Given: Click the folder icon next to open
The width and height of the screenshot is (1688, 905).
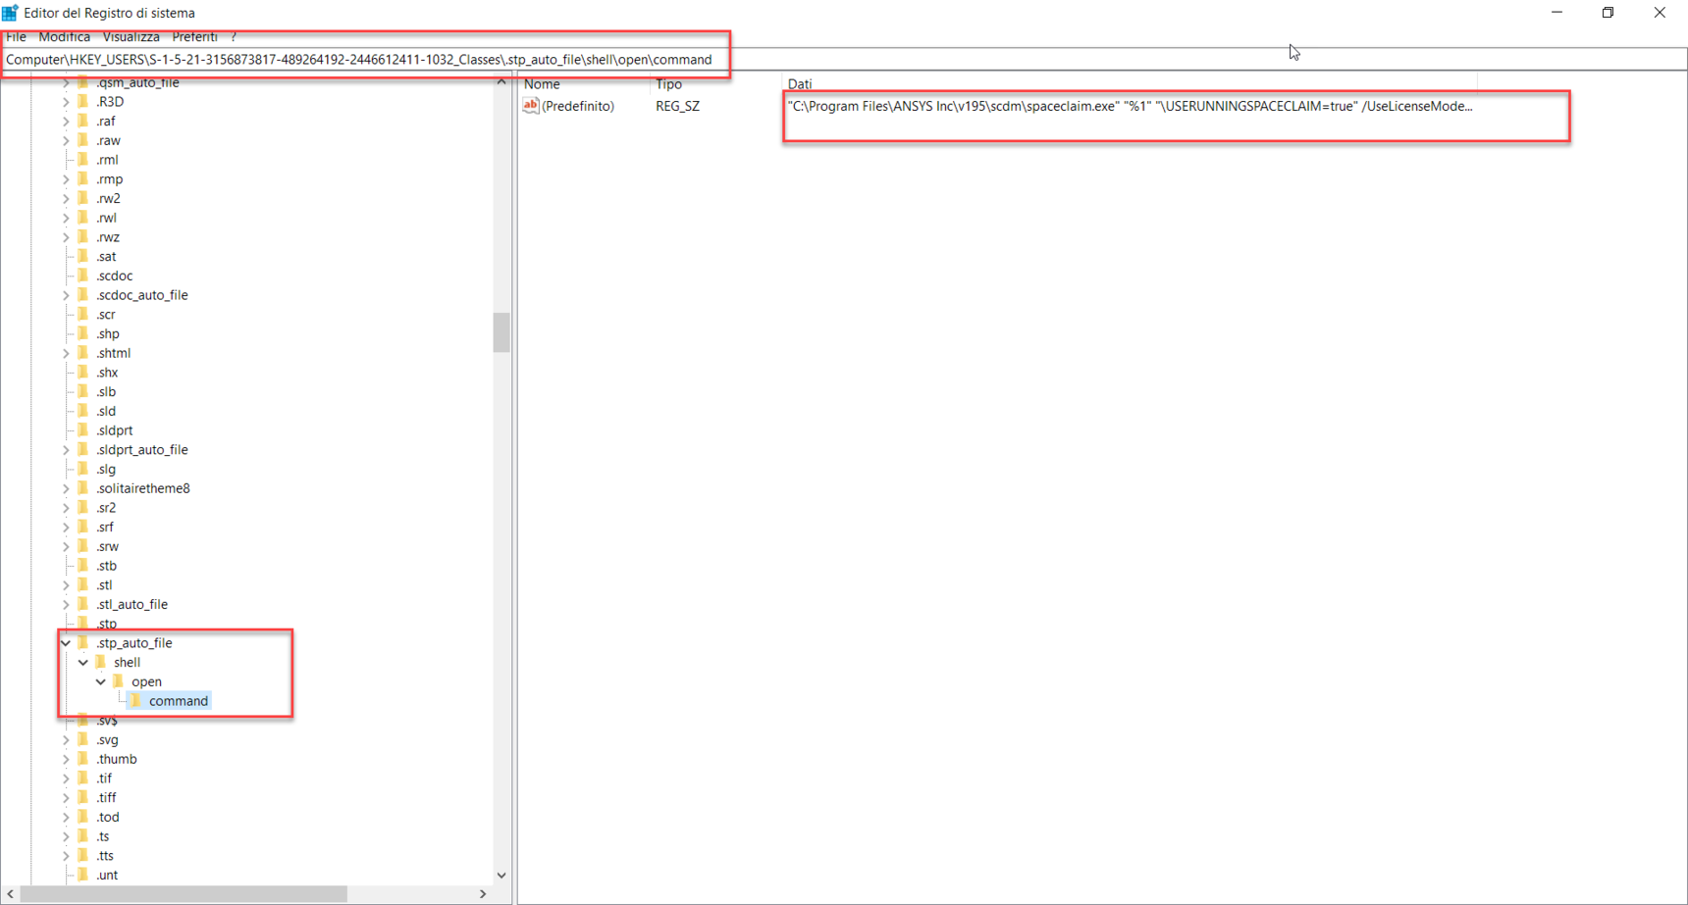Looking at the screenshot, I should tap(119, 681).
